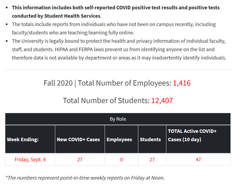Image resolution: width=234 pixels, height=188 pixels.
Task: Click the By Role table header
Action: pos(118,119)
